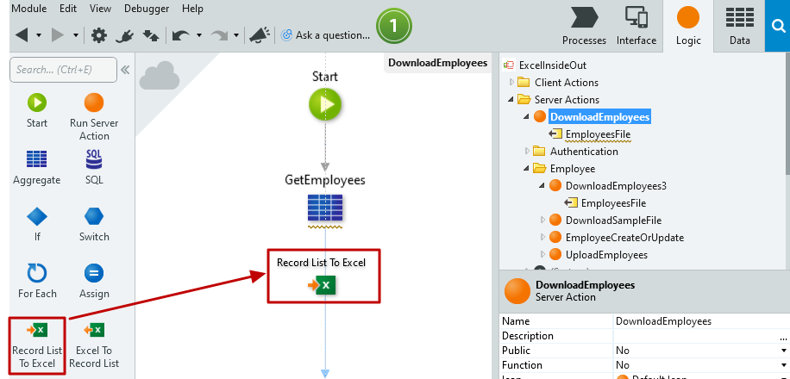Click the back navigation arrow
Viewport: 790px width, 379px height.
[22, 35]
